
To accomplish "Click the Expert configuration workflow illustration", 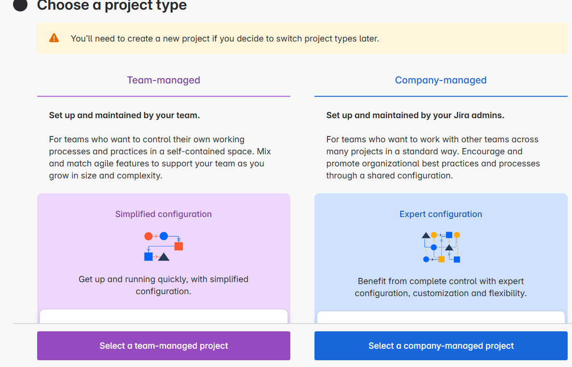I will tap(441, 247).
